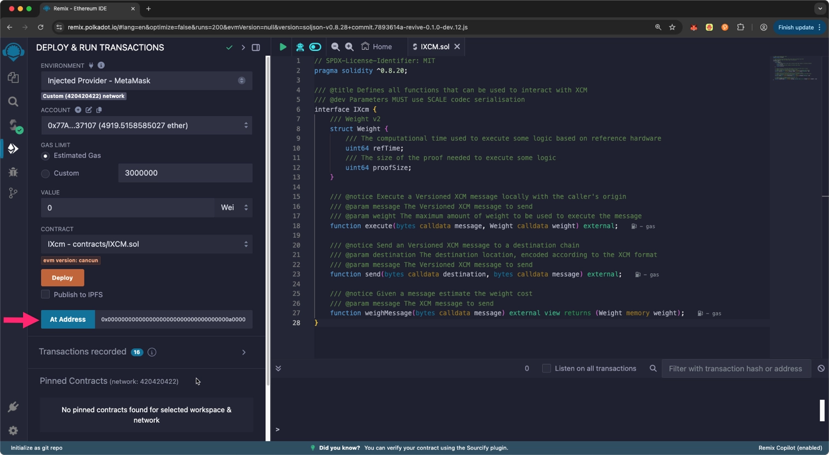Click the terminal search magnifier icon

[653, 368]
